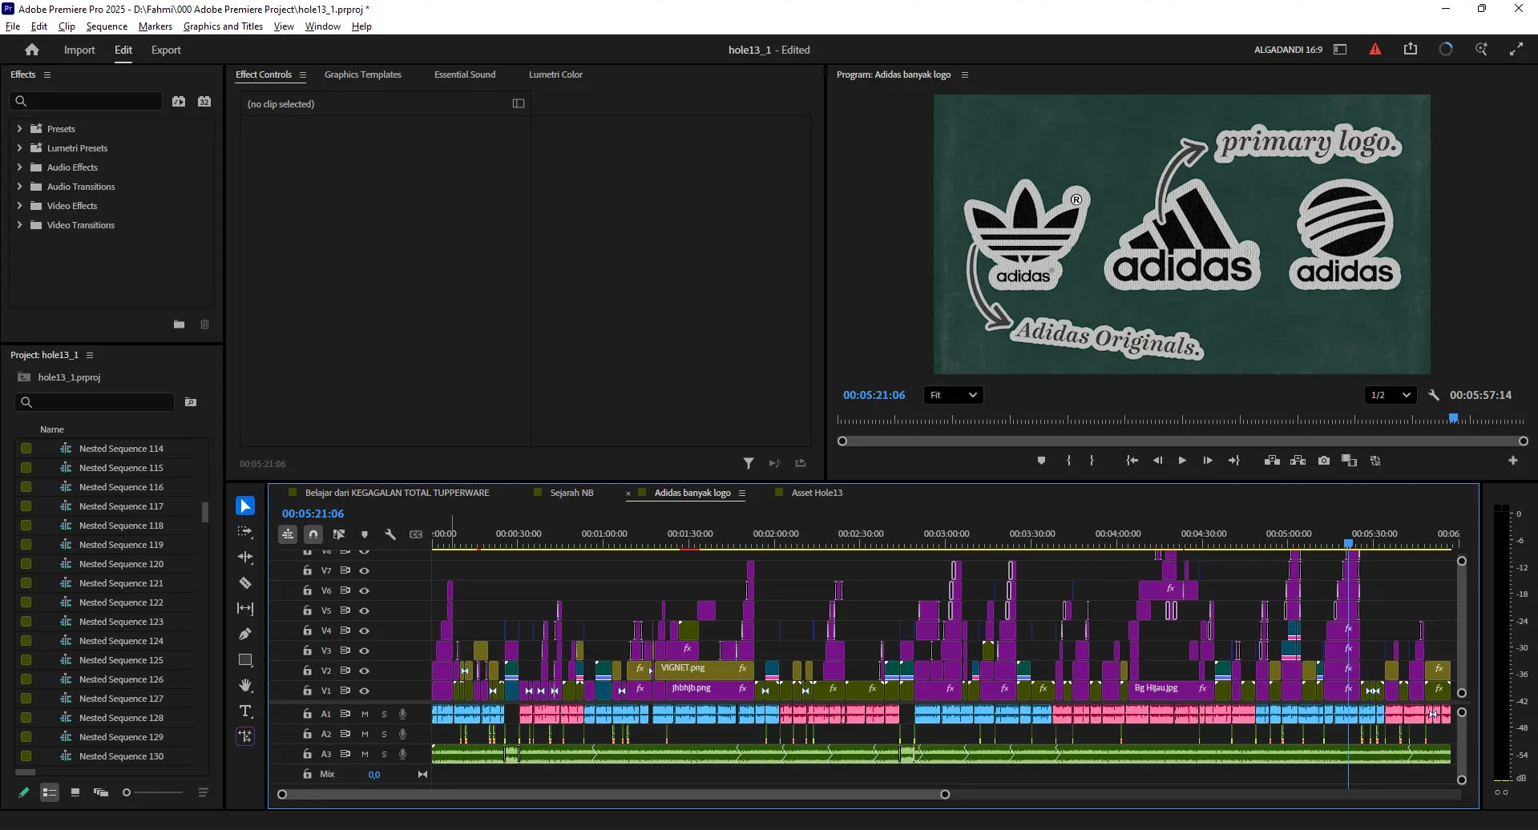This screenshot has height=830, width=1538.
Task: Open the Effects panel menu
Action: (47, 75)
